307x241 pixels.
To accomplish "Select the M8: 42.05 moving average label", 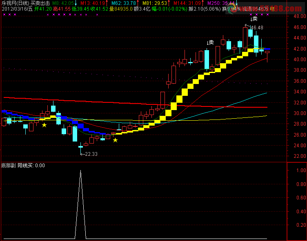I will [x=63, y=3].
